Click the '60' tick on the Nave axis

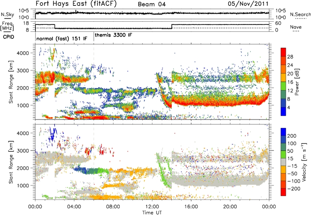[x=278, y=23]
